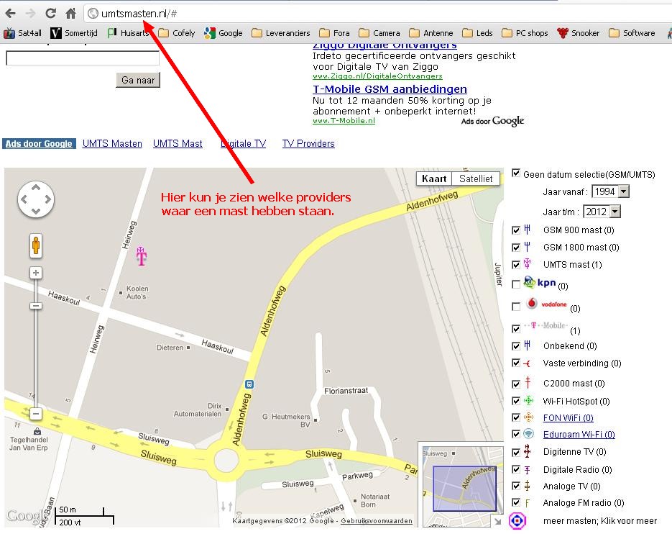Click the meer masten target icon

[x=517, y=521]
